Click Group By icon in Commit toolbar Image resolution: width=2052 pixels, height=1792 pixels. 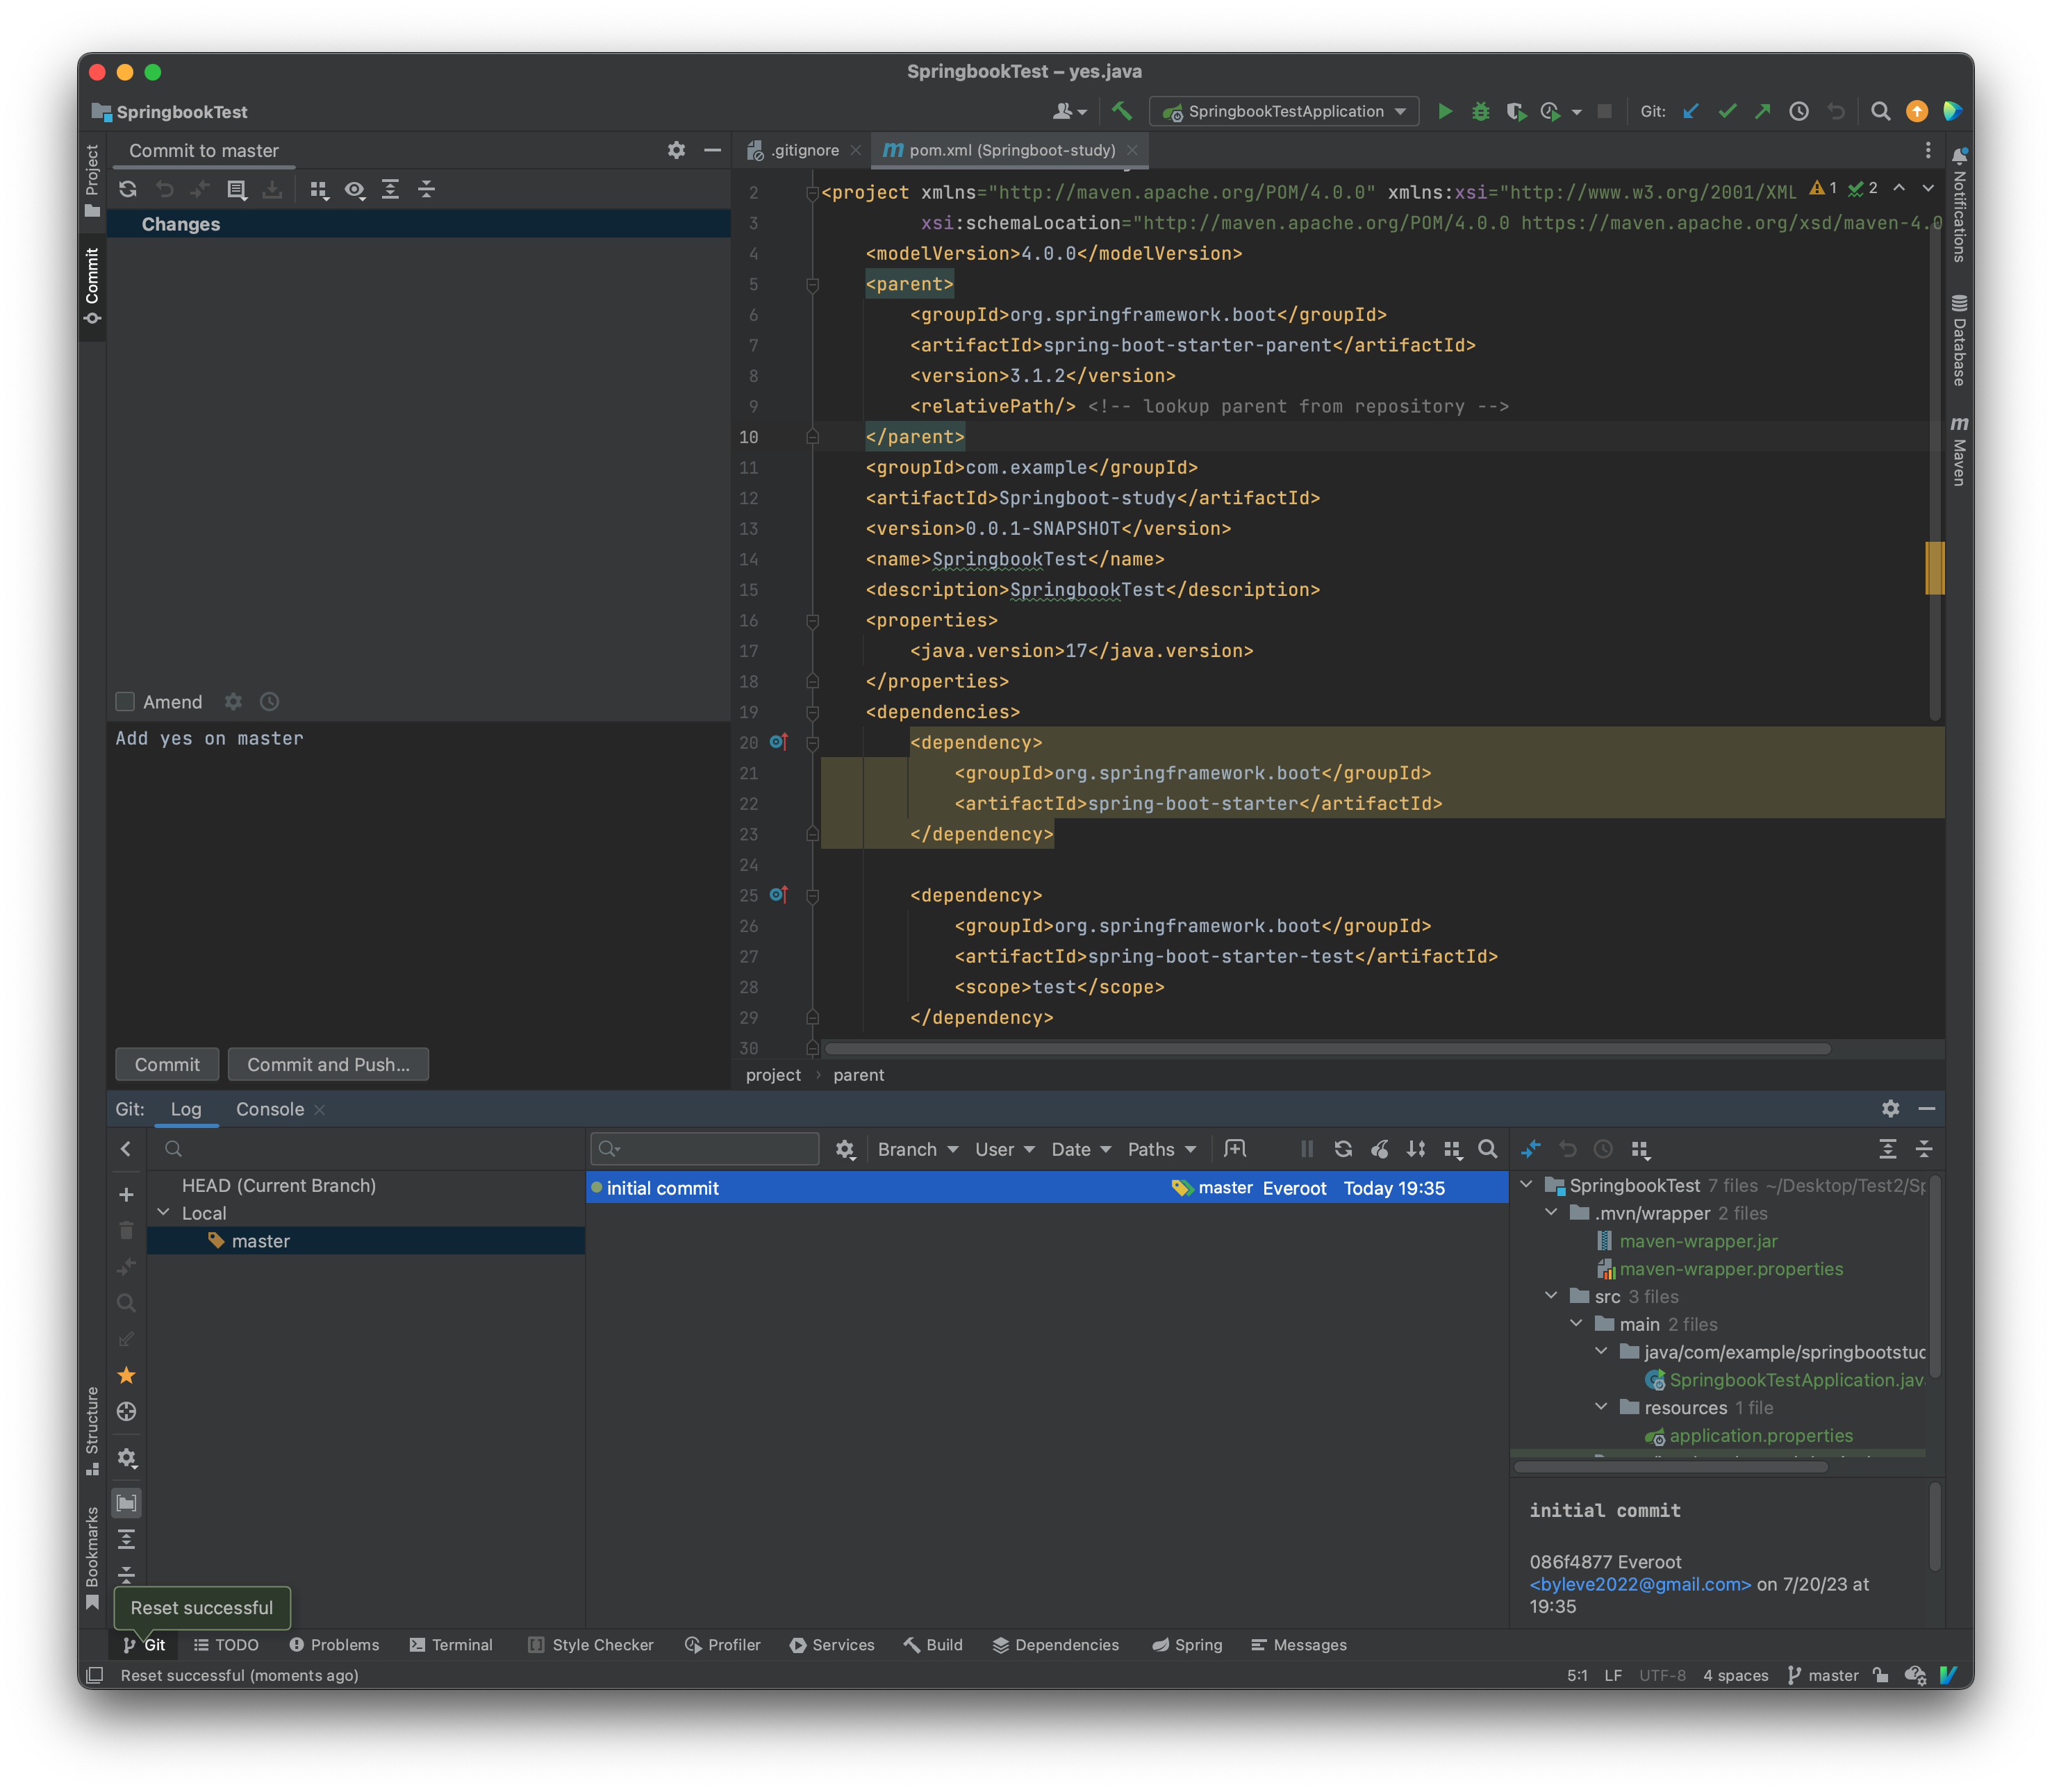319,189
